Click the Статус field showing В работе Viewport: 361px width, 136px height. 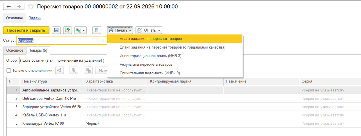59,40
